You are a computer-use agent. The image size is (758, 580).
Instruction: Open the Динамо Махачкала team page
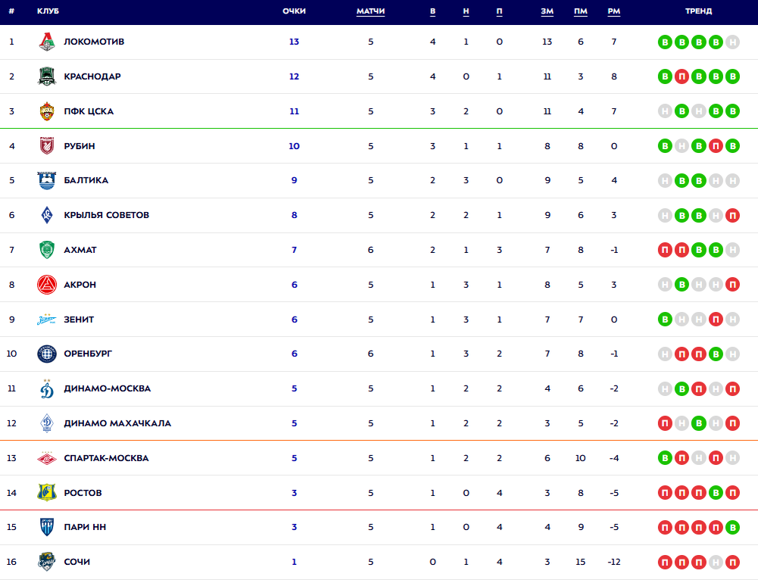(117, 423)
